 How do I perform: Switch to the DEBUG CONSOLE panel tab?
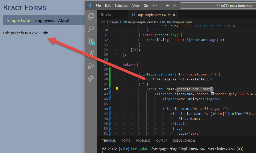(184, 141)
